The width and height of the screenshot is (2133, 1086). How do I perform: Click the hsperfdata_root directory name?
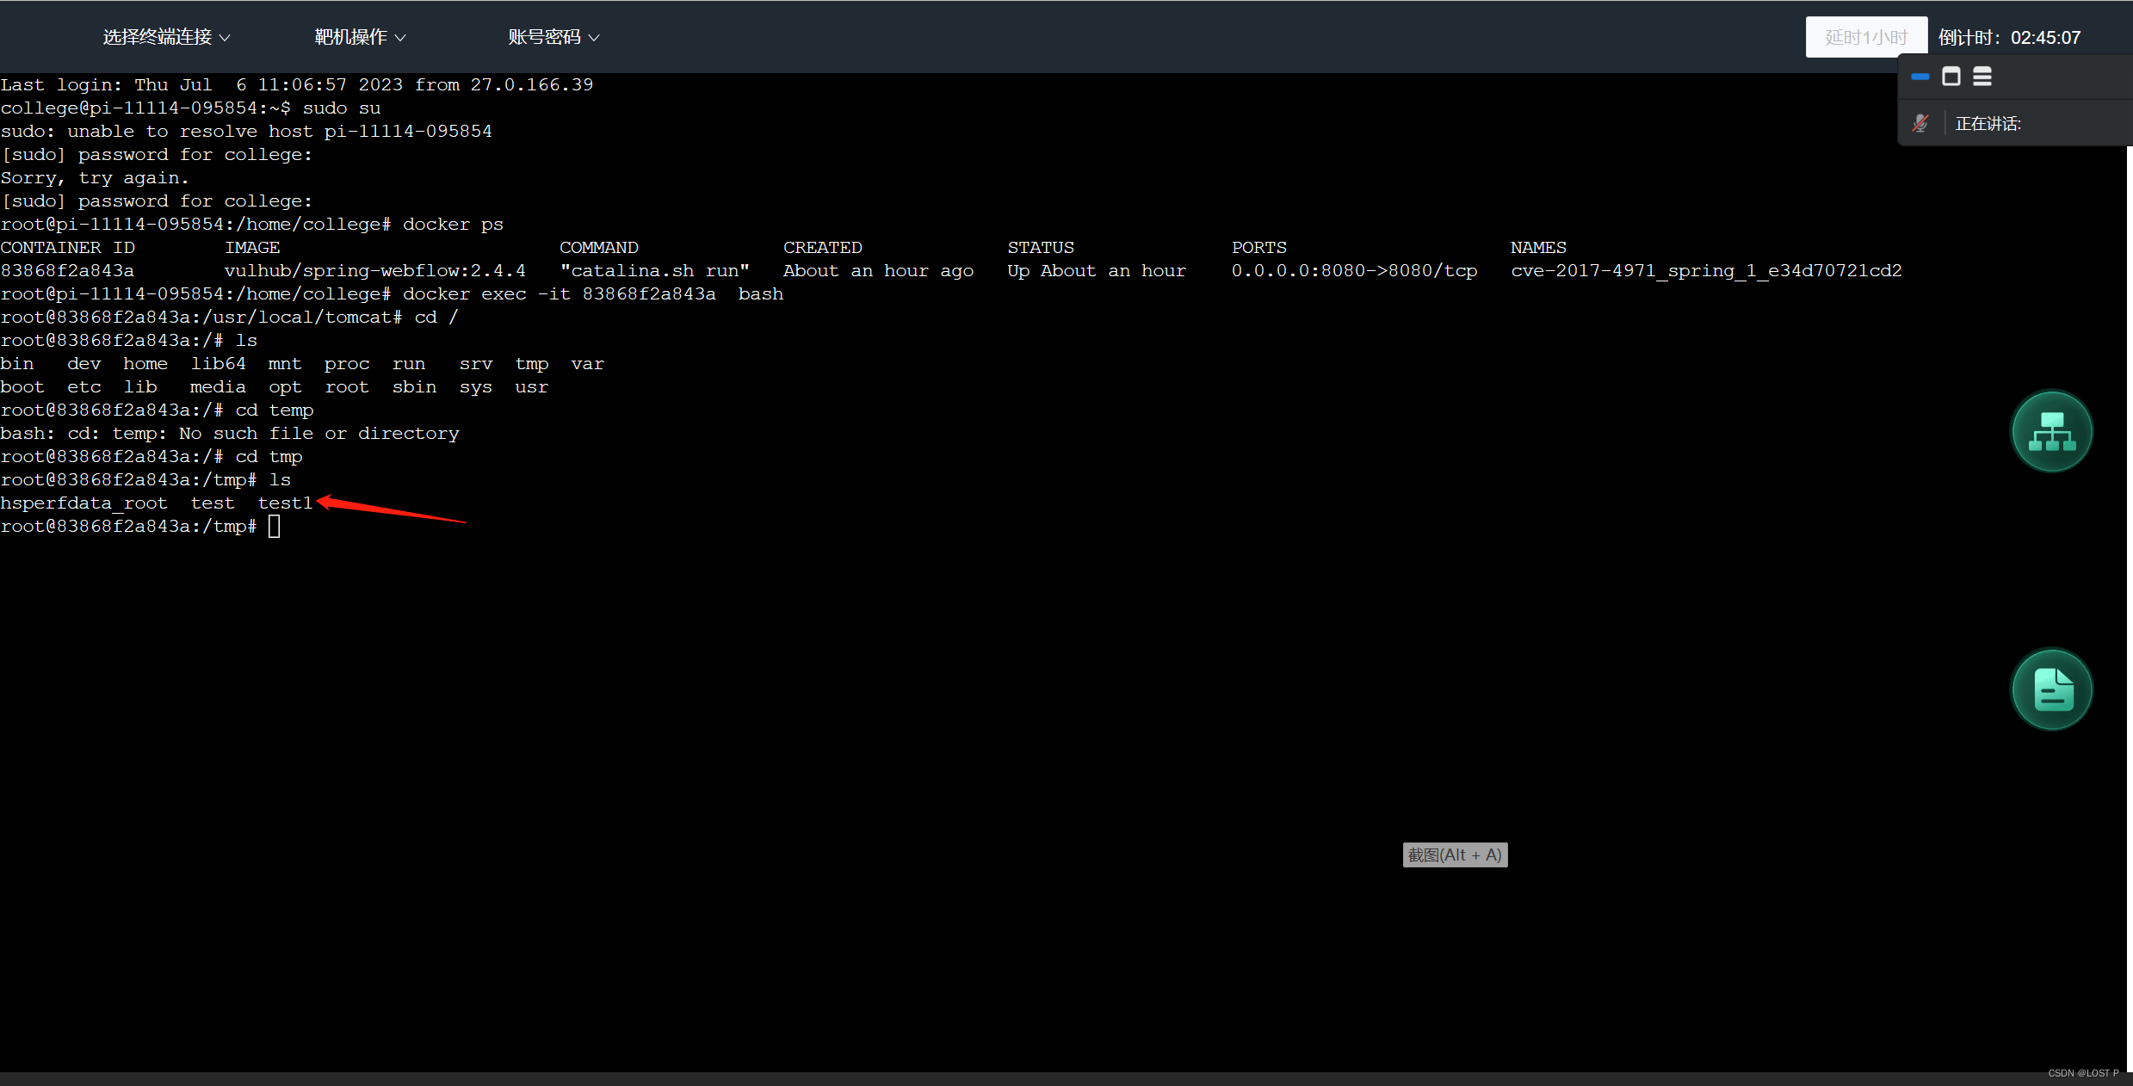(x=83, y=503)
